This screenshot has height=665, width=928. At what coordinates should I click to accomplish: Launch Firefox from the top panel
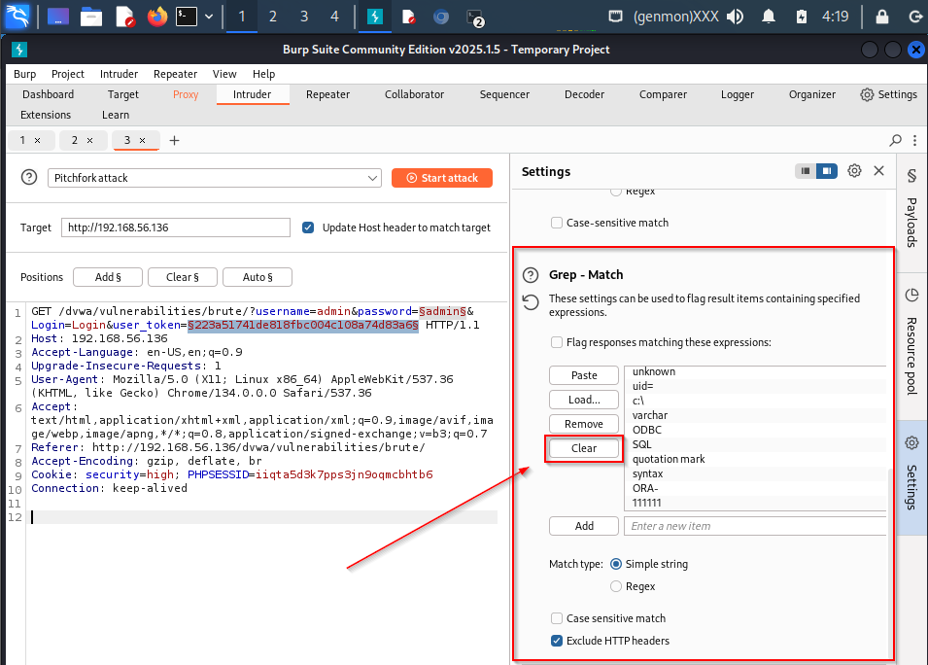tap(157, 17)
